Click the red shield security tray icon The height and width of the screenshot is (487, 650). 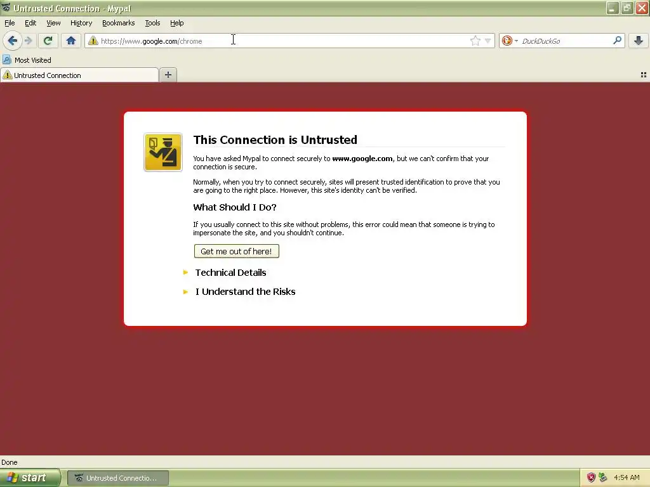point(591,477)
